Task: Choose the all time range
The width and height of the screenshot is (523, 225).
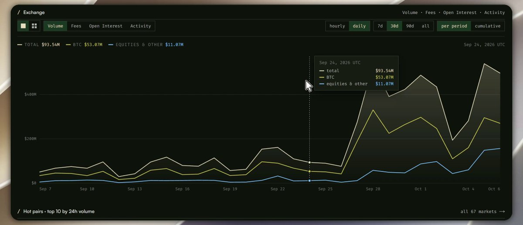Action: click(x=425, y=26)
